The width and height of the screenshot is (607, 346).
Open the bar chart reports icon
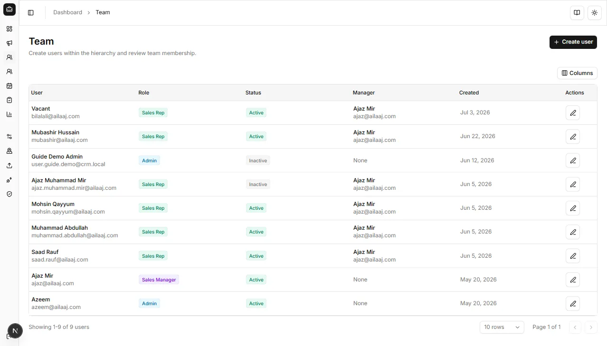pyautogui.click(x=9, y=114)
